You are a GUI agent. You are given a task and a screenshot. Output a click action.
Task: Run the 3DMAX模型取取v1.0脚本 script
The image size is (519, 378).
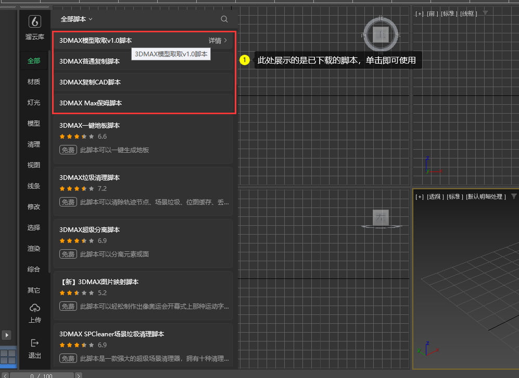pos(143,41)
